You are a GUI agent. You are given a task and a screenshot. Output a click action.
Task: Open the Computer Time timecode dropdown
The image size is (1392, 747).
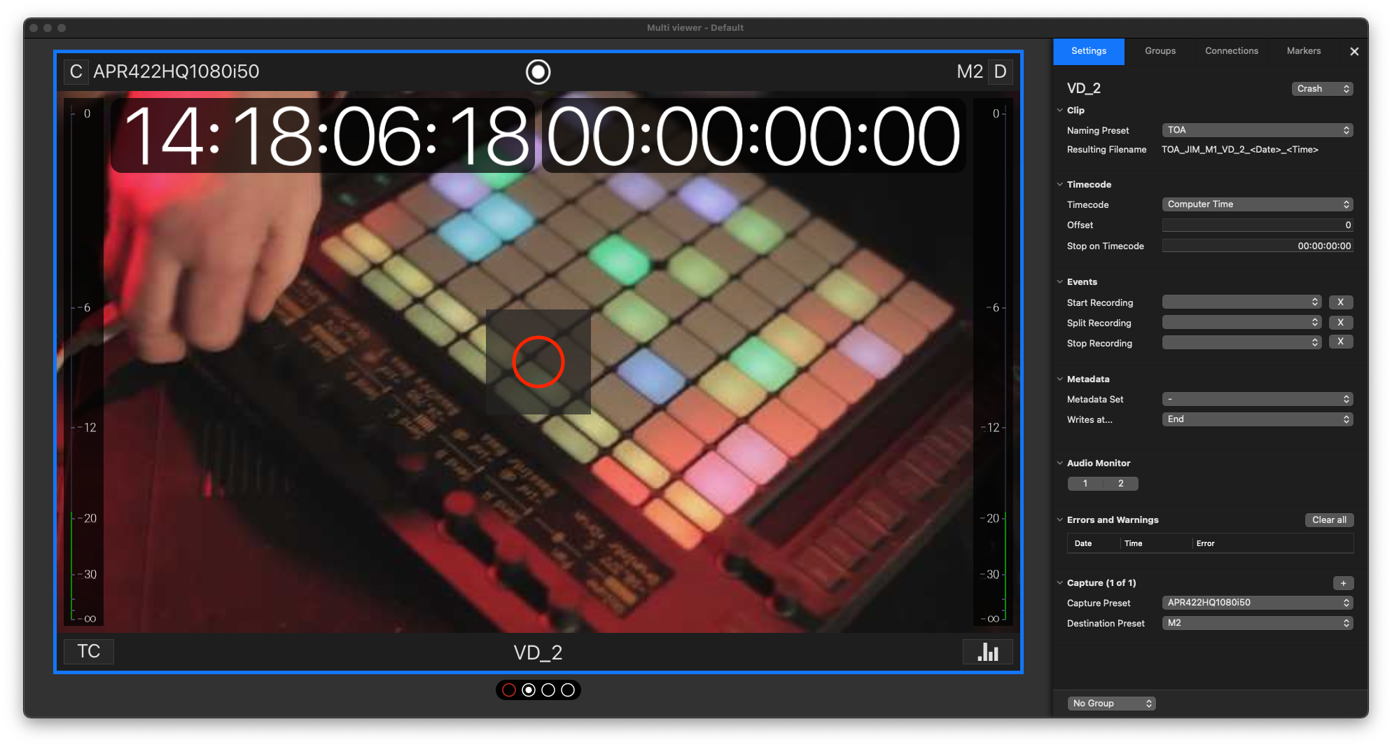[x=1258, y=204]
